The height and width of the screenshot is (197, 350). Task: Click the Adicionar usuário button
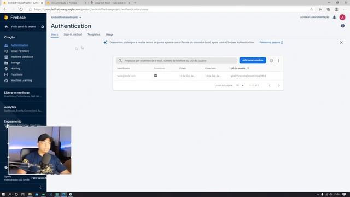click(x=253, y=60)
